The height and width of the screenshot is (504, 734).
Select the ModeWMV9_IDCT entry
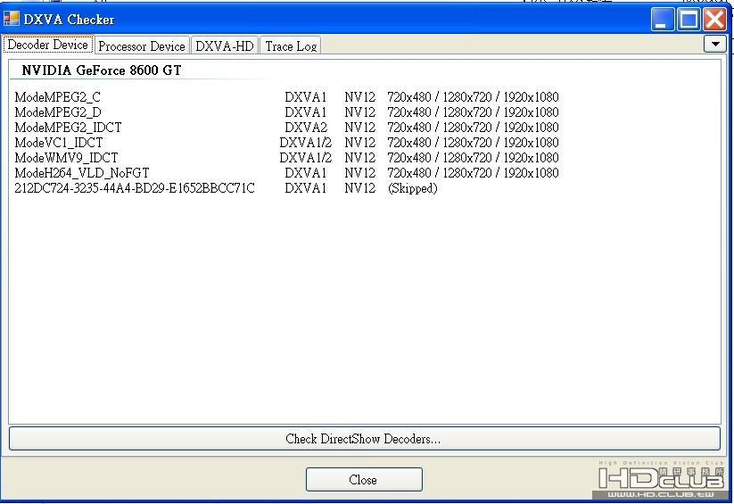[x=66, y=158]
